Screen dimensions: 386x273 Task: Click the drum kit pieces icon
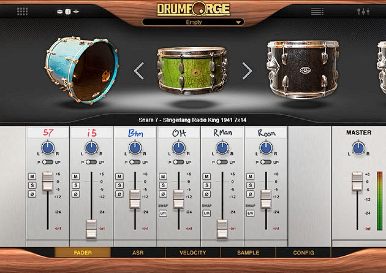(68, 11)
